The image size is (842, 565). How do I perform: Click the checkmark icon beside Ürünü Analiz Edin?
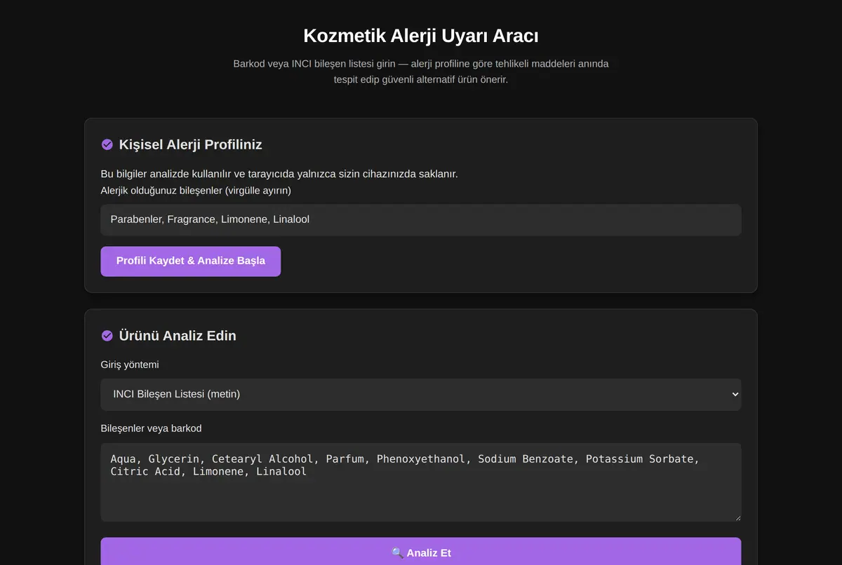coord(107,336)
